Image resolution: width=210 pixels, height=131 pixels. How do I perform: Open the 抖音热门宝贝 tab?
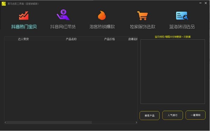[x=24, y=27]
